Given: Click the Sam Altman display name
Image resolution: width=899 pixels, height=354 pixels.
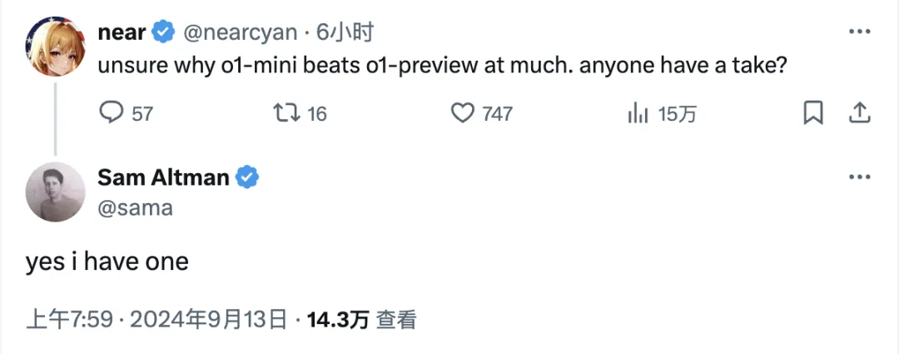Looking at the screenshot, I should pyautogui.click(x=164, y=177).
